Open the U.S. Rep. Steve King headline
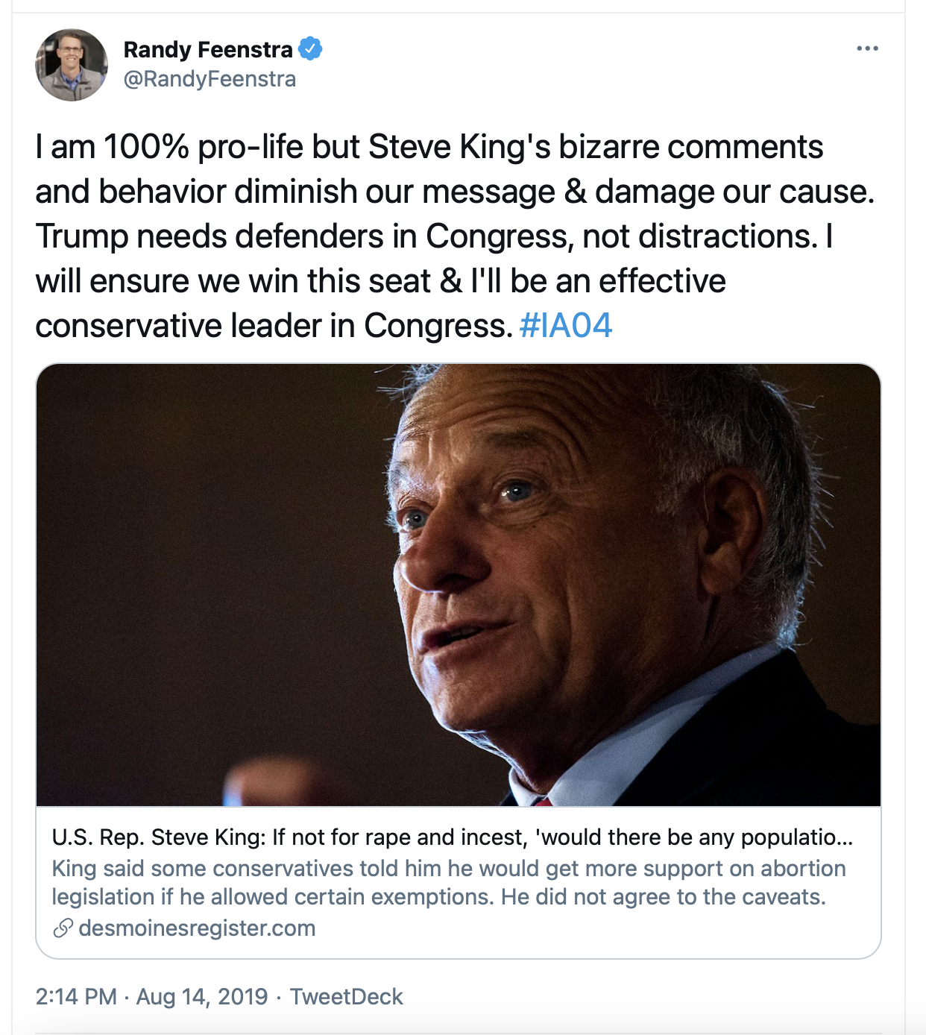The width and height of the screenshot is (926, 1035). (x=453, y=837)
